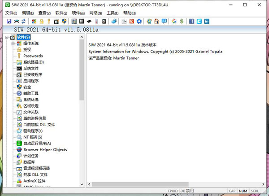Select 当前进程信息 in the tree
Viewport: 269px width, 196px height.
[x=35, y=118]
